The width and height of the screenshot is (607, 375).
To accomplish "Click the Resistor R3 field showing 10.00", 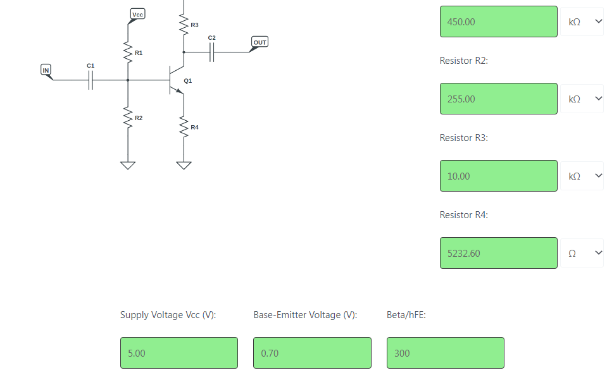I will click(x=499, y=176).
